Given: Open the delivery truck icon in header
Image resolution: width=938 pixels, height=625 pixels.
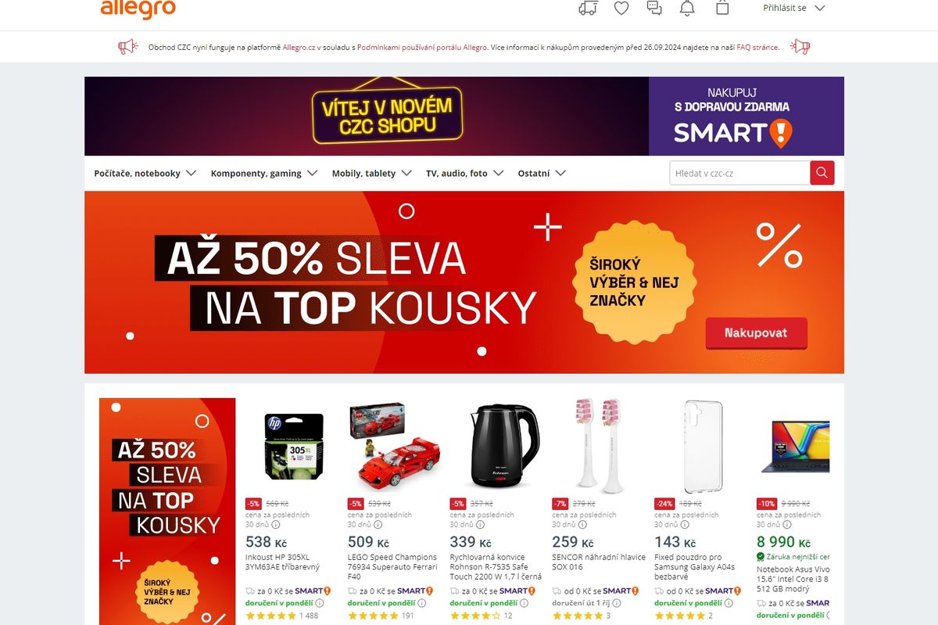Looking at the screenshot, I should pyautogui.click(x=588, y=8).
